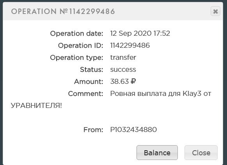
Task: Click the operation date value 12 Sep 2020 17:52
Action: point(140,33)
